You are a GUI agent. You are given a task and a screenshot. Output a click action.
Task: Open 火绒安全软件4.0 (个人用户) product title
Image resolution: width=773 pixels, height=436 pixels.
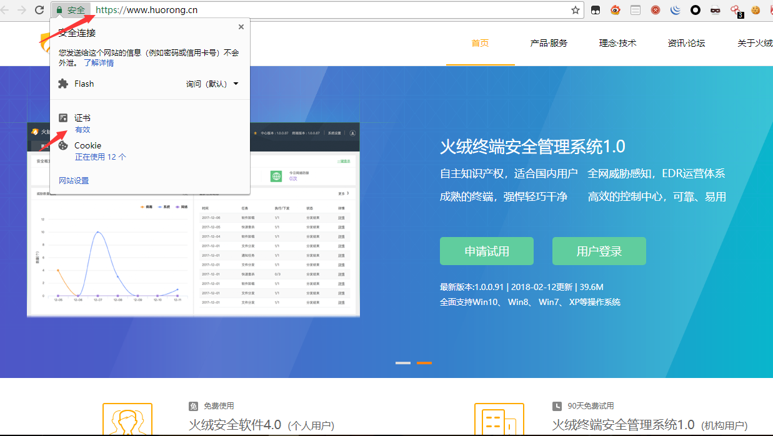click(x=261, y=425)
